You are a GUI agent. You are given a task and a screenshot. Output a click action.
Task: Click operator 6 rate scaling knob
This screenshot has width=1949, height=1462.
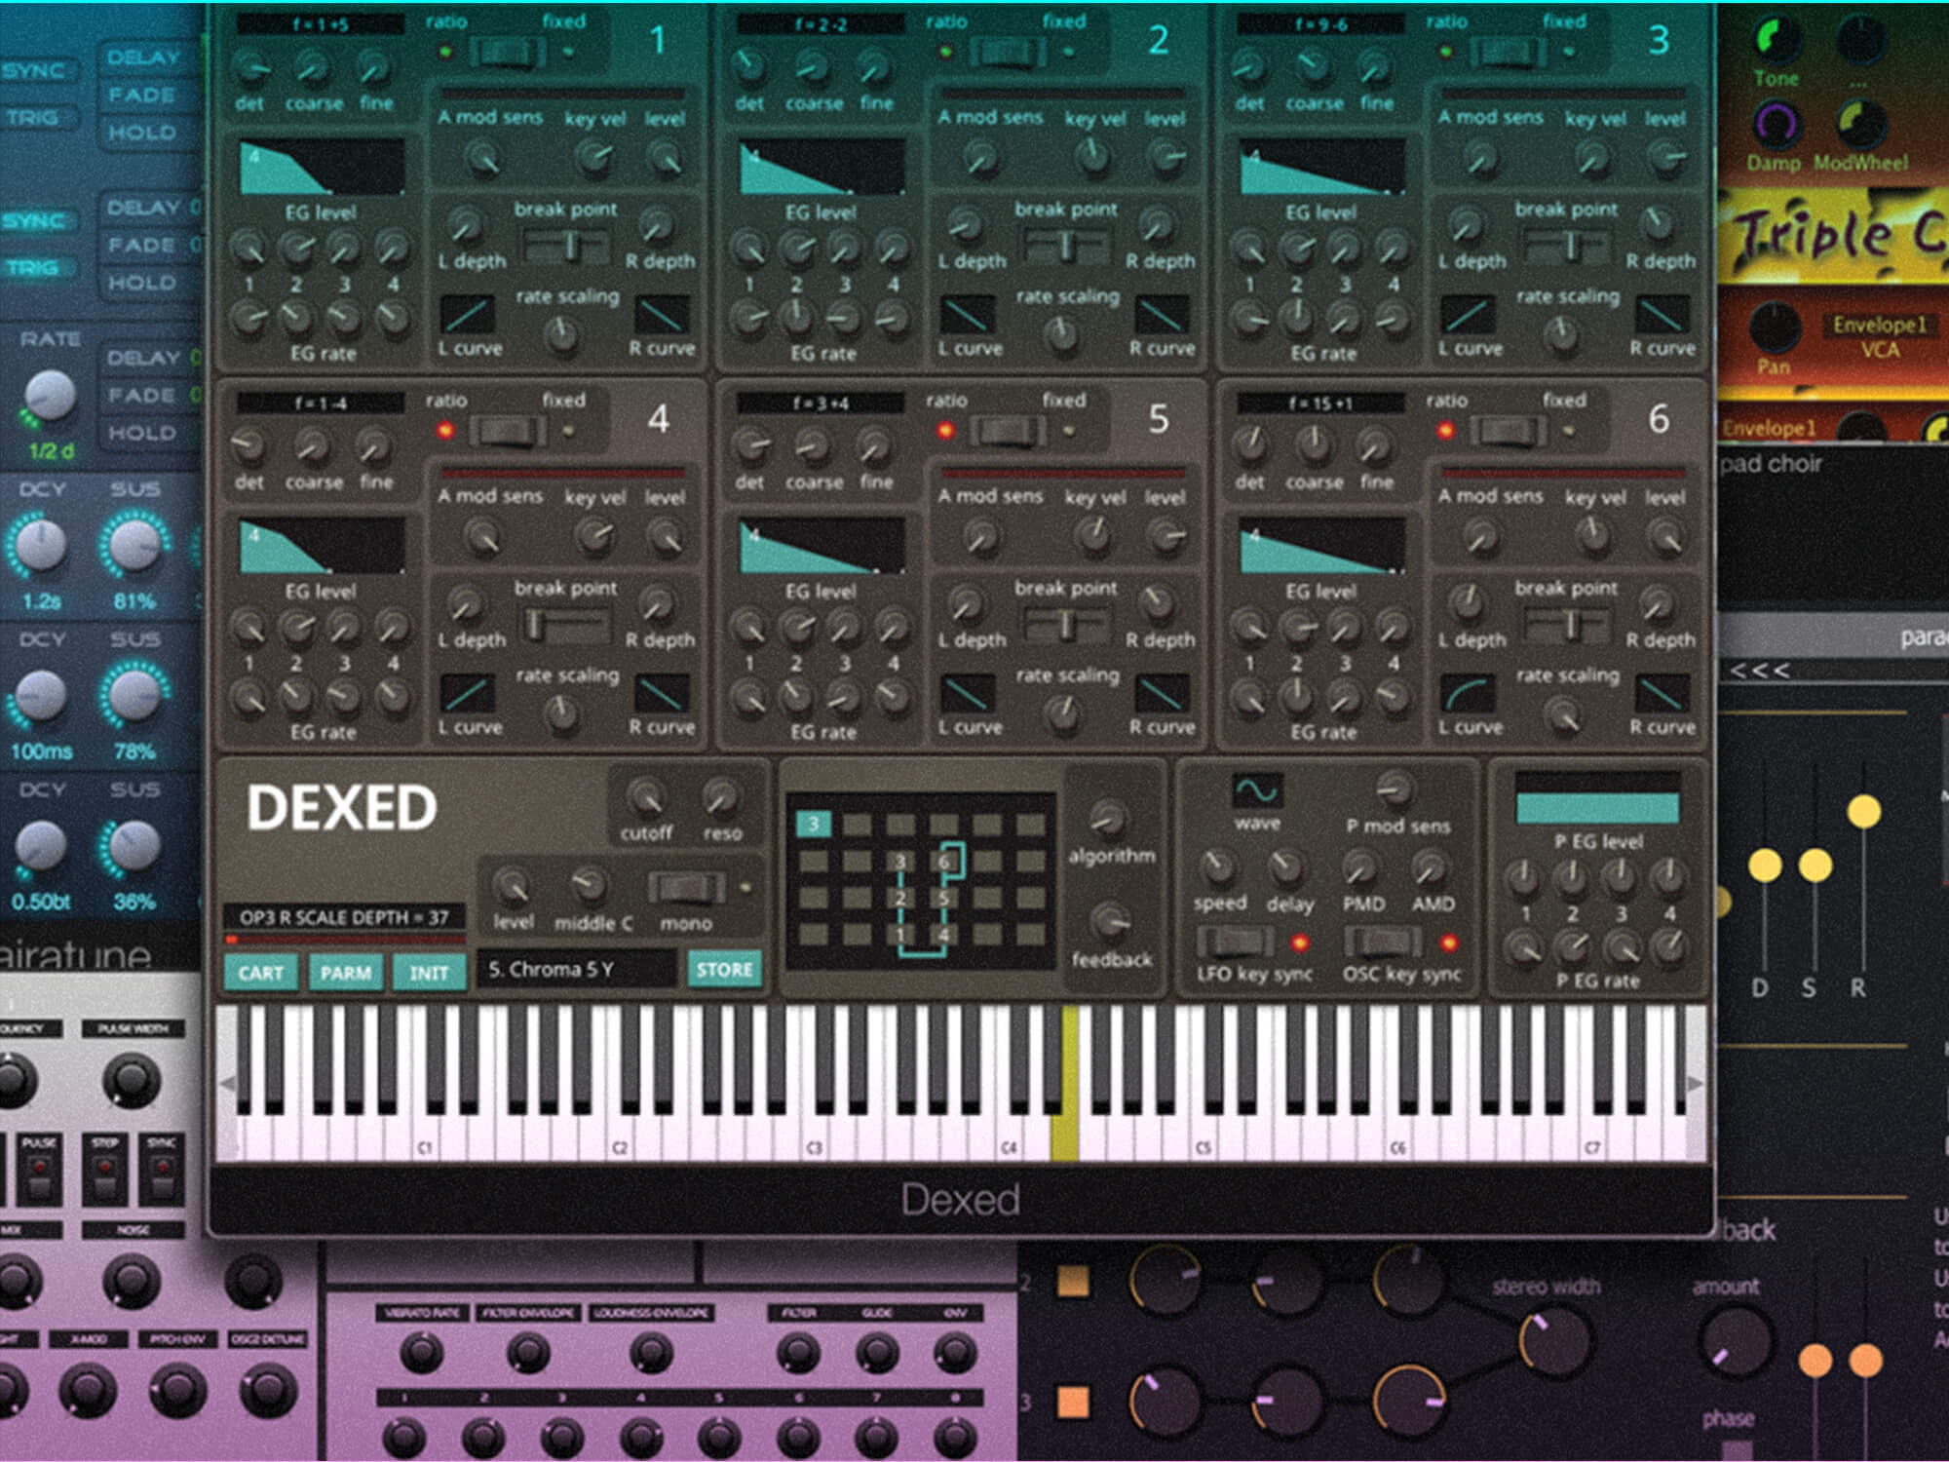[x=1563, y=715]
